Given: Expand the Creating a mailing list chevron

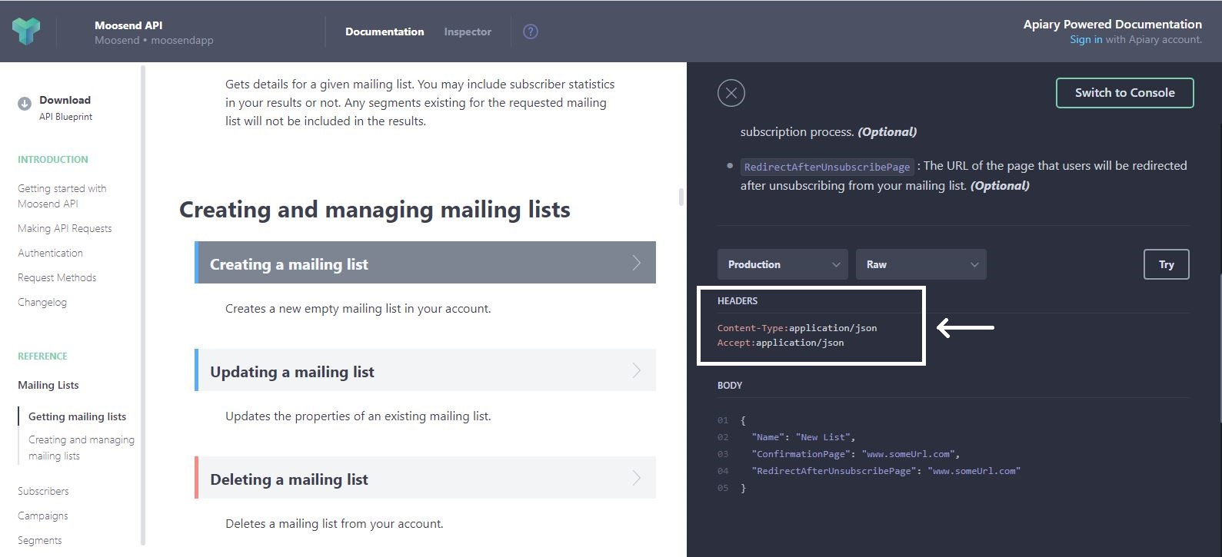Looking at the screenshot, I should [637, 263].
